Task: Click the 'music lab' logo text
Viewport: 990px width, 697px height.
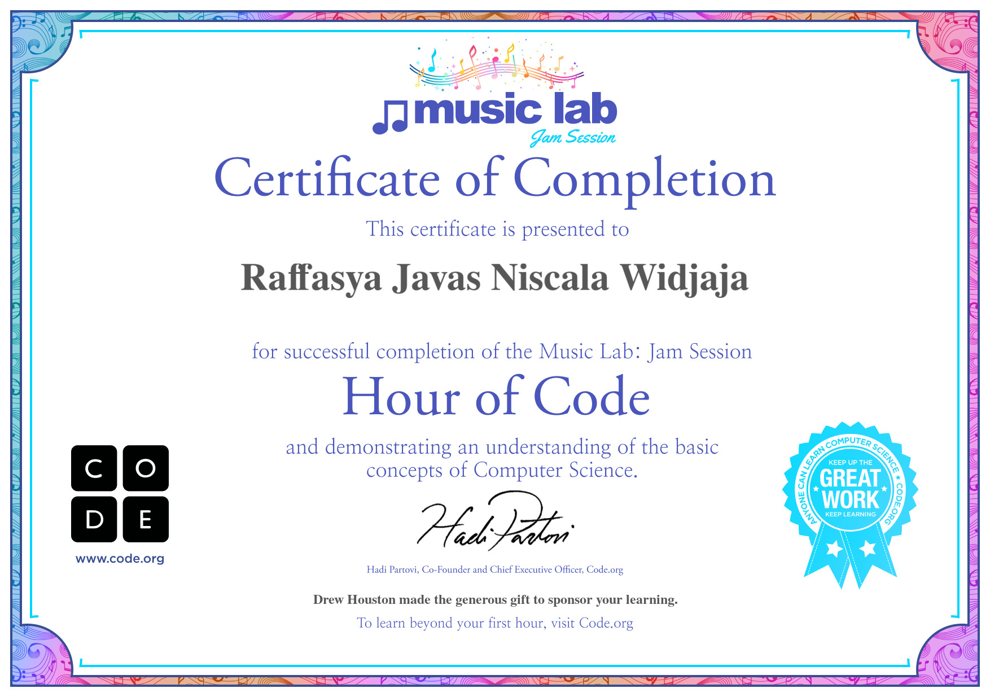Action: [515, 110]
